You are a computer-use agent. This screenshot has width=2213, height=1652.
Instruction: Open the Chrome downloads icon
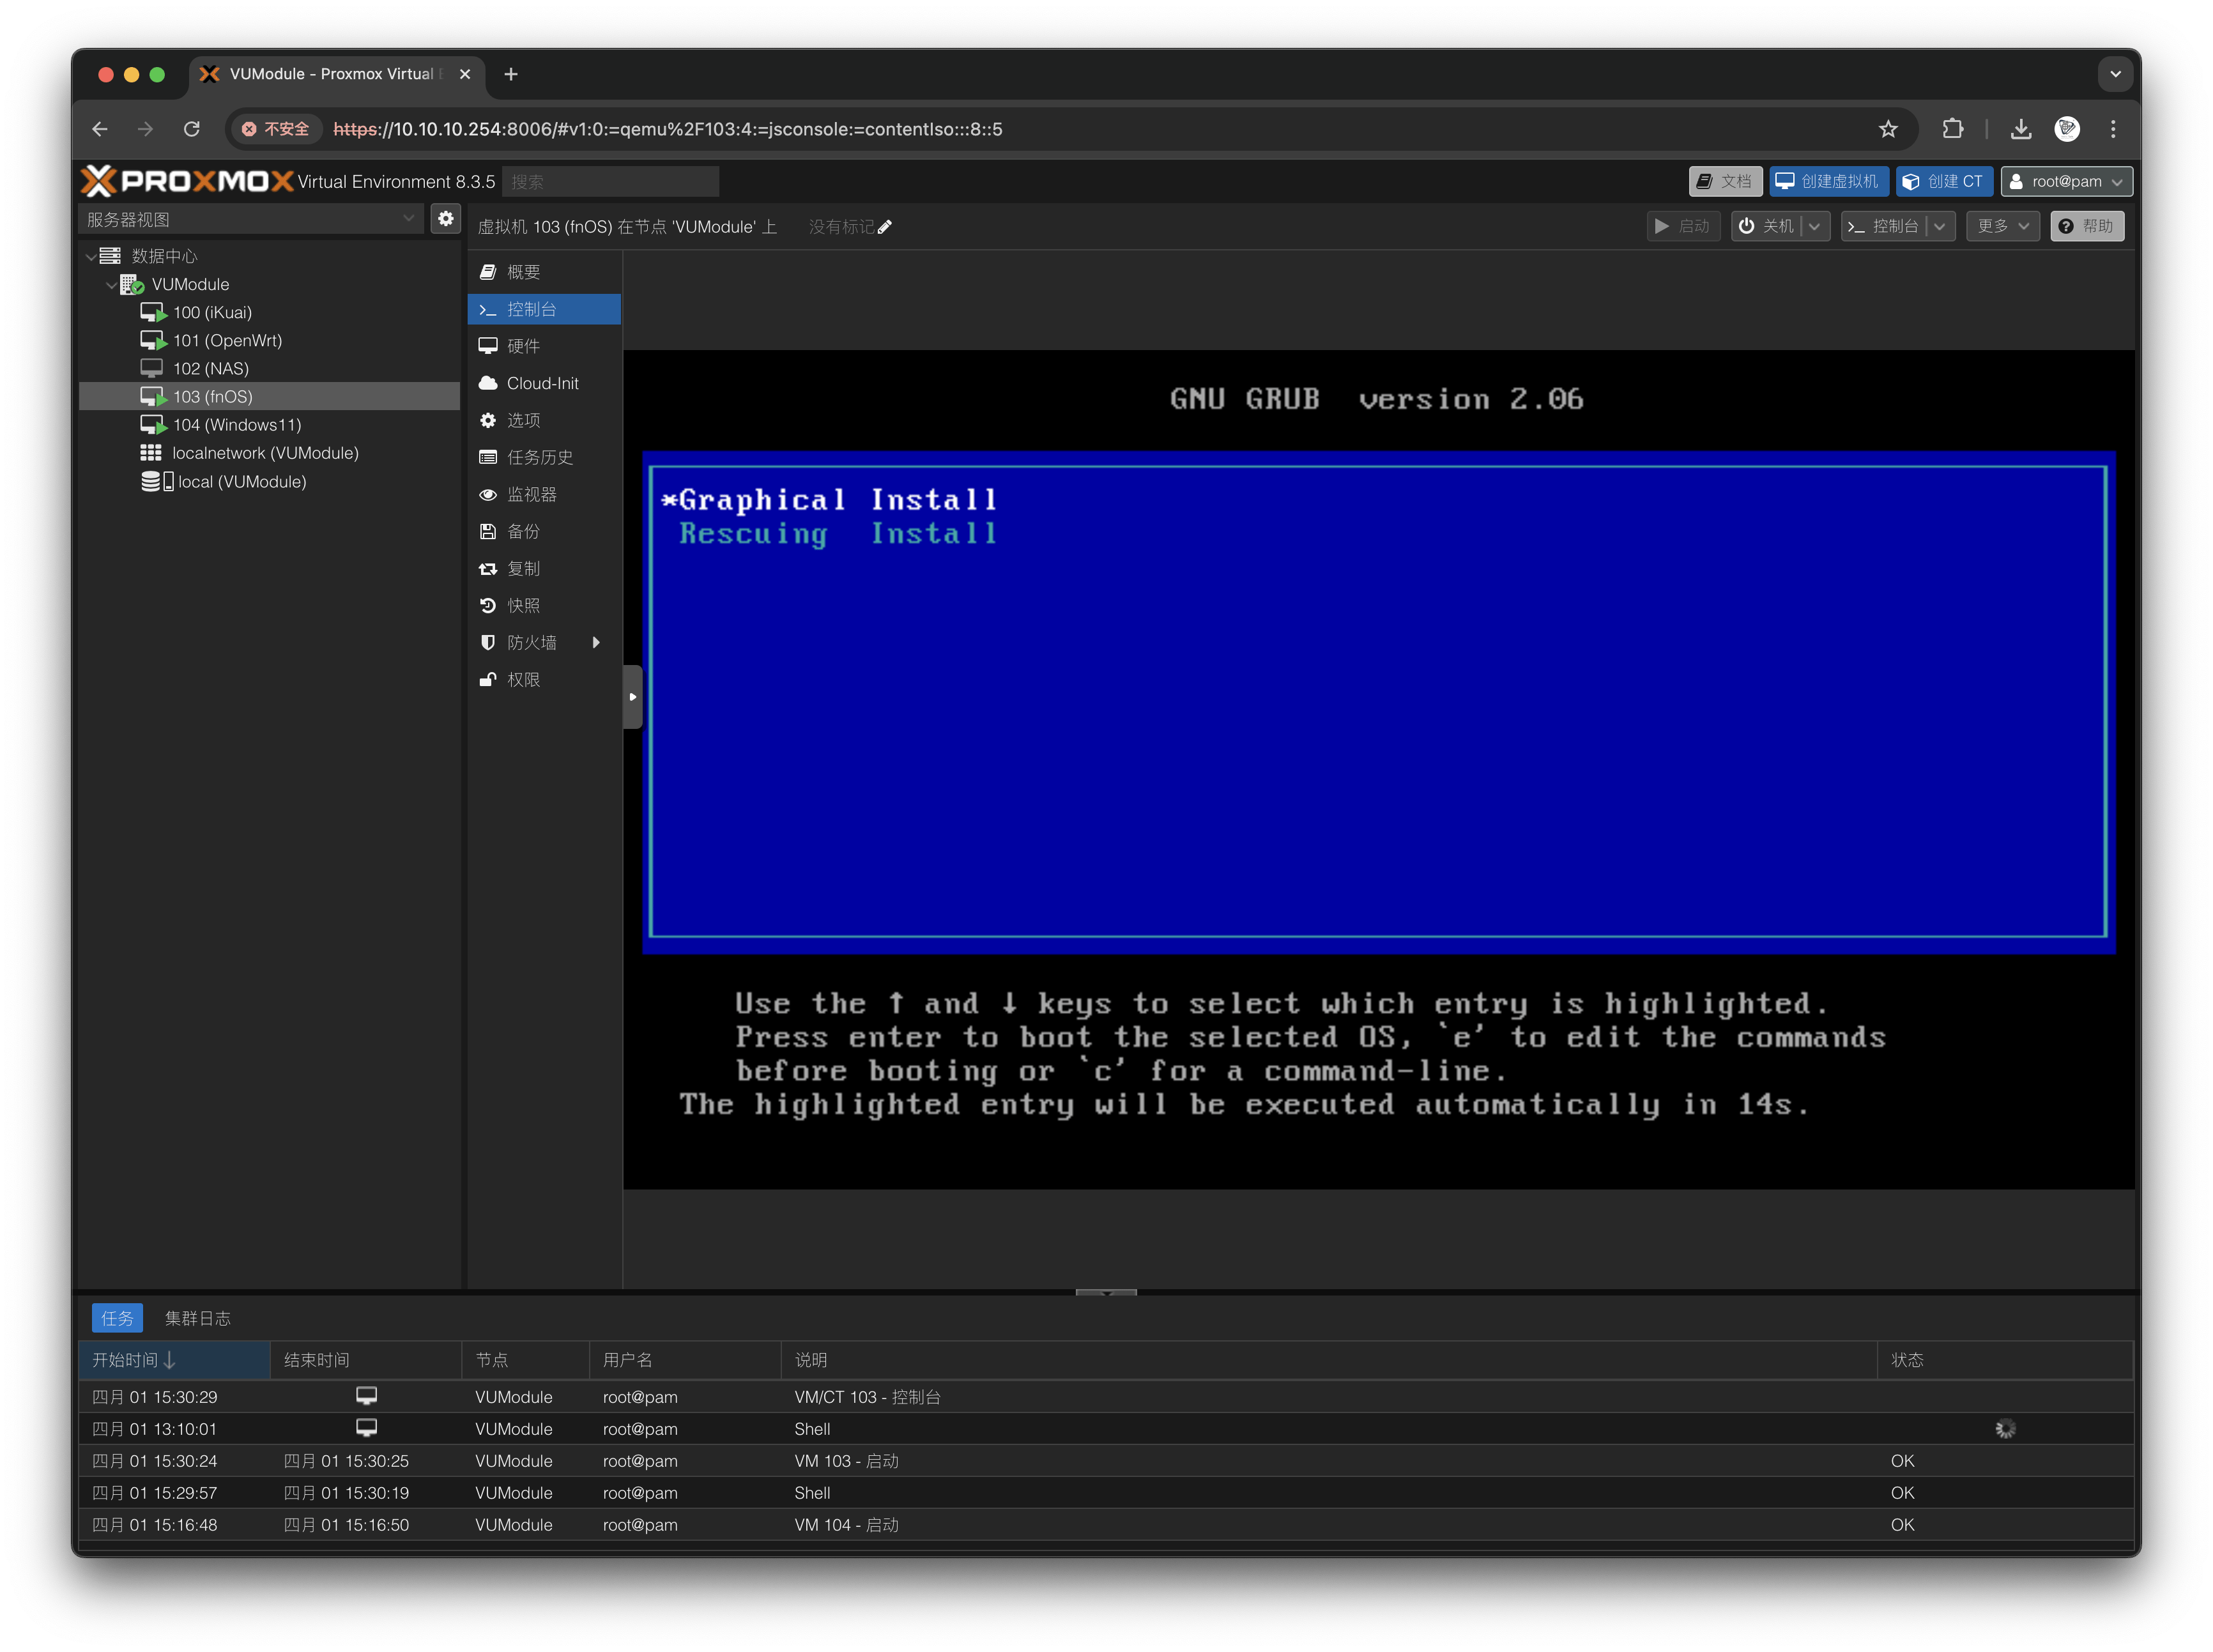(x=2021, y=129)
